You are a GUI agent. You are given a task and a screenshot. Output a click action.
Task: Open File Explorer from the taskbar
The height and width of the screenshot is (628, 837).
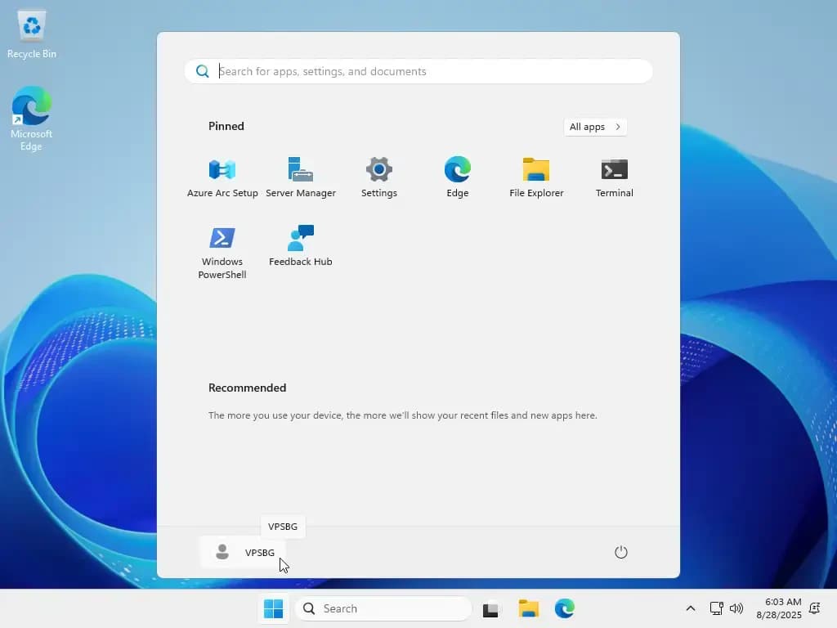point(529,608)
